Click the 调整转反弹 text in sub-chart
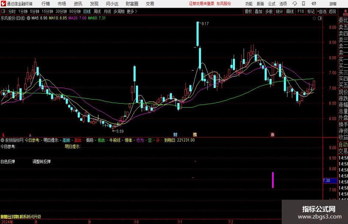The image size is (348, 224). 42,162
